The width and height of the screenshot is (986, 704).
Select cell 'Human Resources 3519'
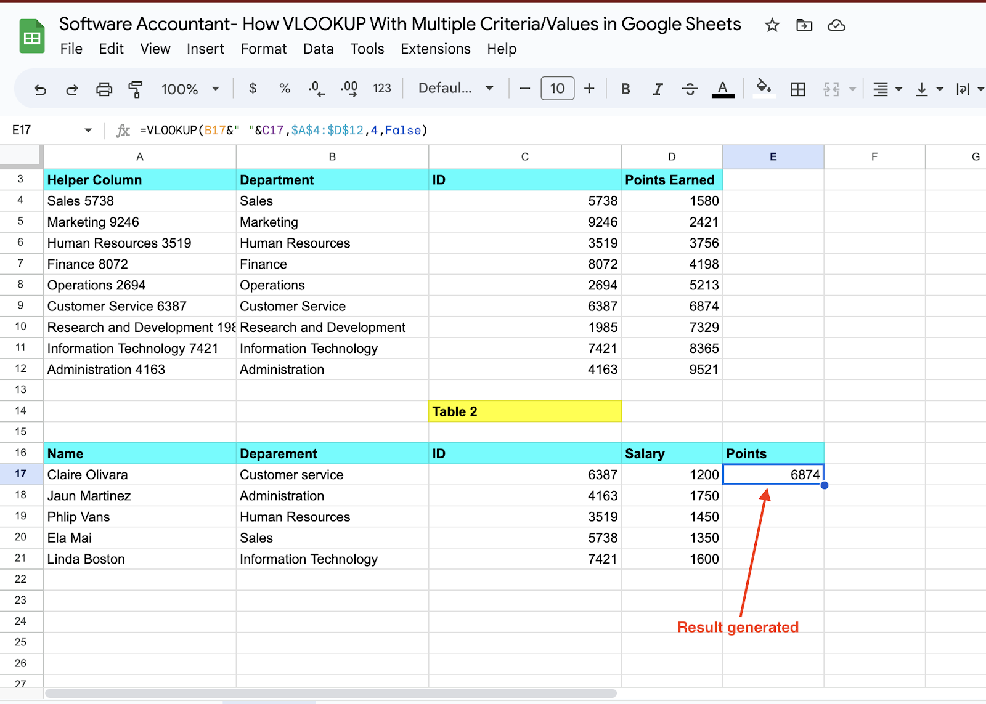pyautogui.click(x=140, y=243)
